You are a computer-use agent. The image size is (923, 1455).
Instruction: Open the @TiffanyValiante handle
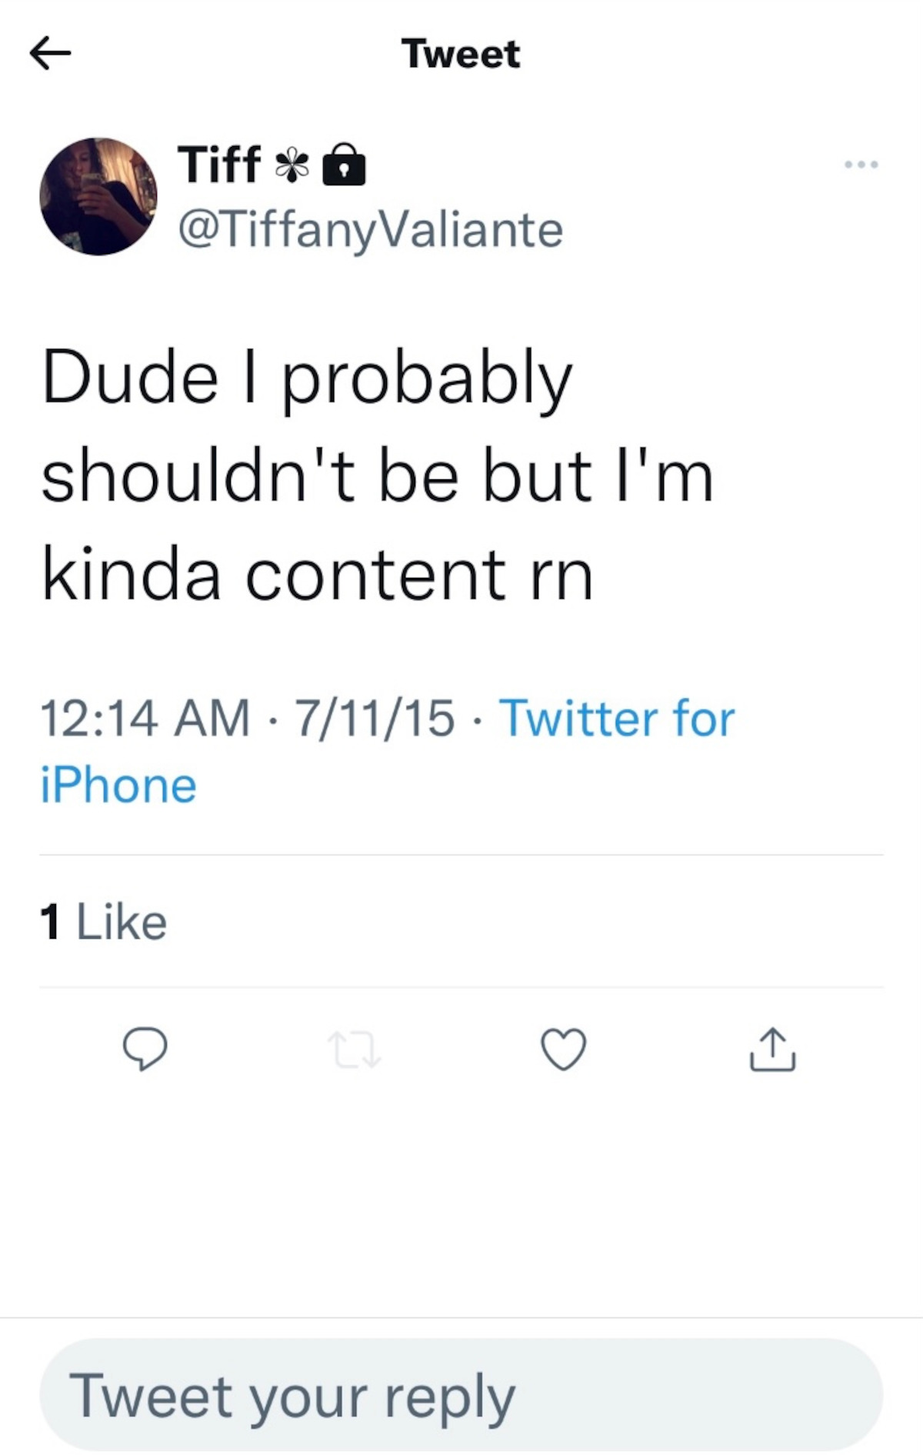pyautogui.click(x=371, y=229)
